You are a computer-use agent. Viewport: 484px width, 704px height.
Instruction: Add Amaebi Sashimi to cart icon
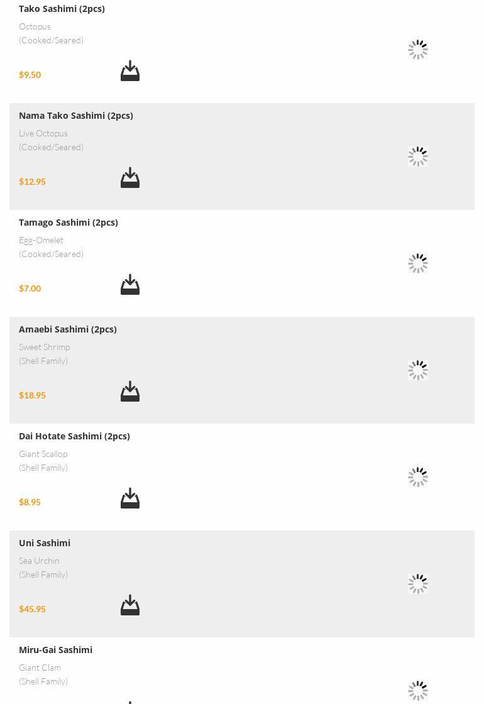[130, 392]
